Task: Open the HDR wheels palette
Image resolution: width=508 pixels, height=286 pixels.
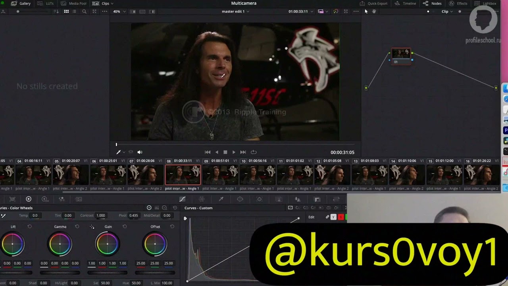Action: tap(45, 199)
